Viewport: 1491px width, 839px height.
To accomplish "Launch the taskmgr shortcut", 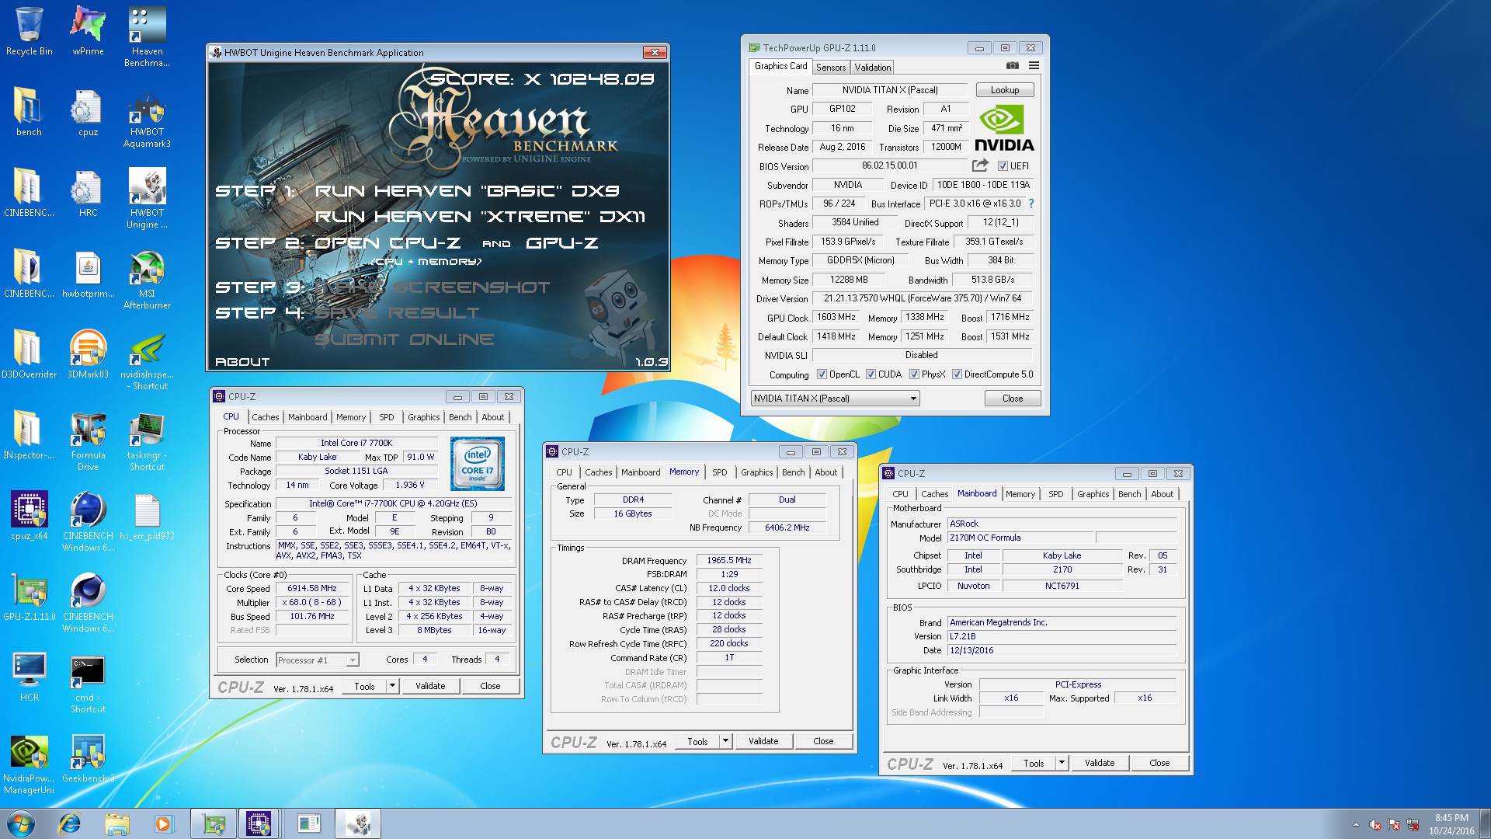I will click(x=147, y=441).
